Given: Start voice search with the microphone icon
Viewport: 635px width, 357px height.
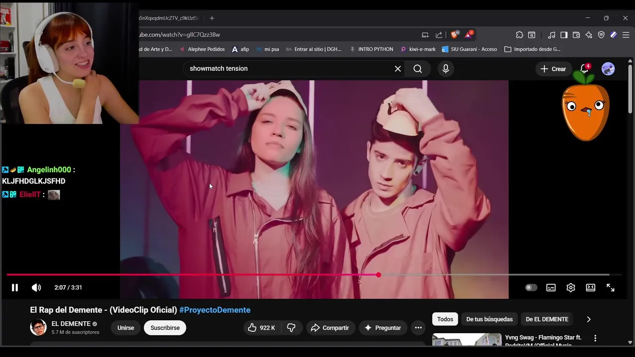Looking at the screenshot, I should [x=445, y=68].
